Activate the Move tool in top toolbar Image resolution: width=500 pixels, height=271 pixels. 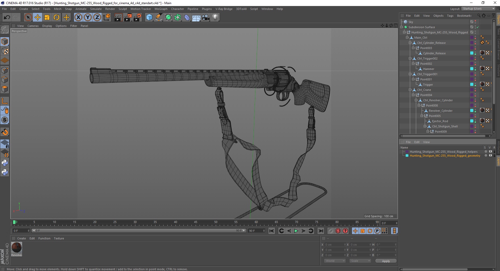pos(37,17)
